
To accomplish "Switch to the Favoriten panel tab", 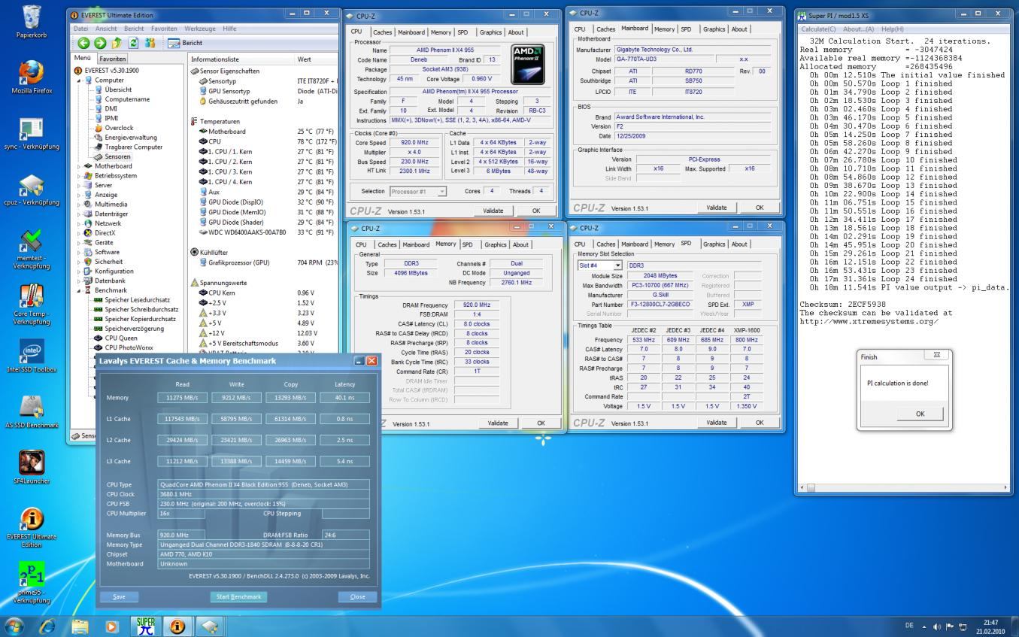I will point(113,58).
